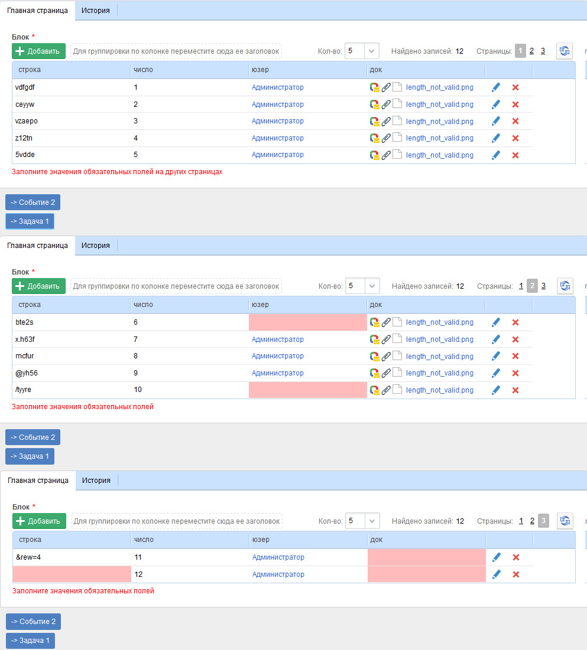Open the length_not_valid.png link in the 5vdde row
587x650 pixels.
[439, 155]
